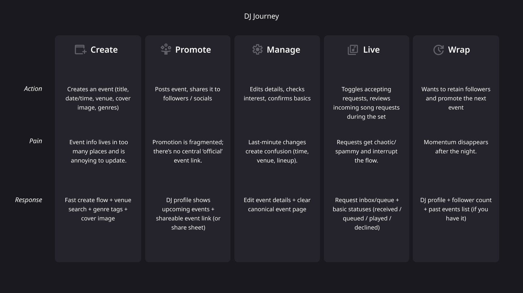Click the Response row label

(28, 200)
